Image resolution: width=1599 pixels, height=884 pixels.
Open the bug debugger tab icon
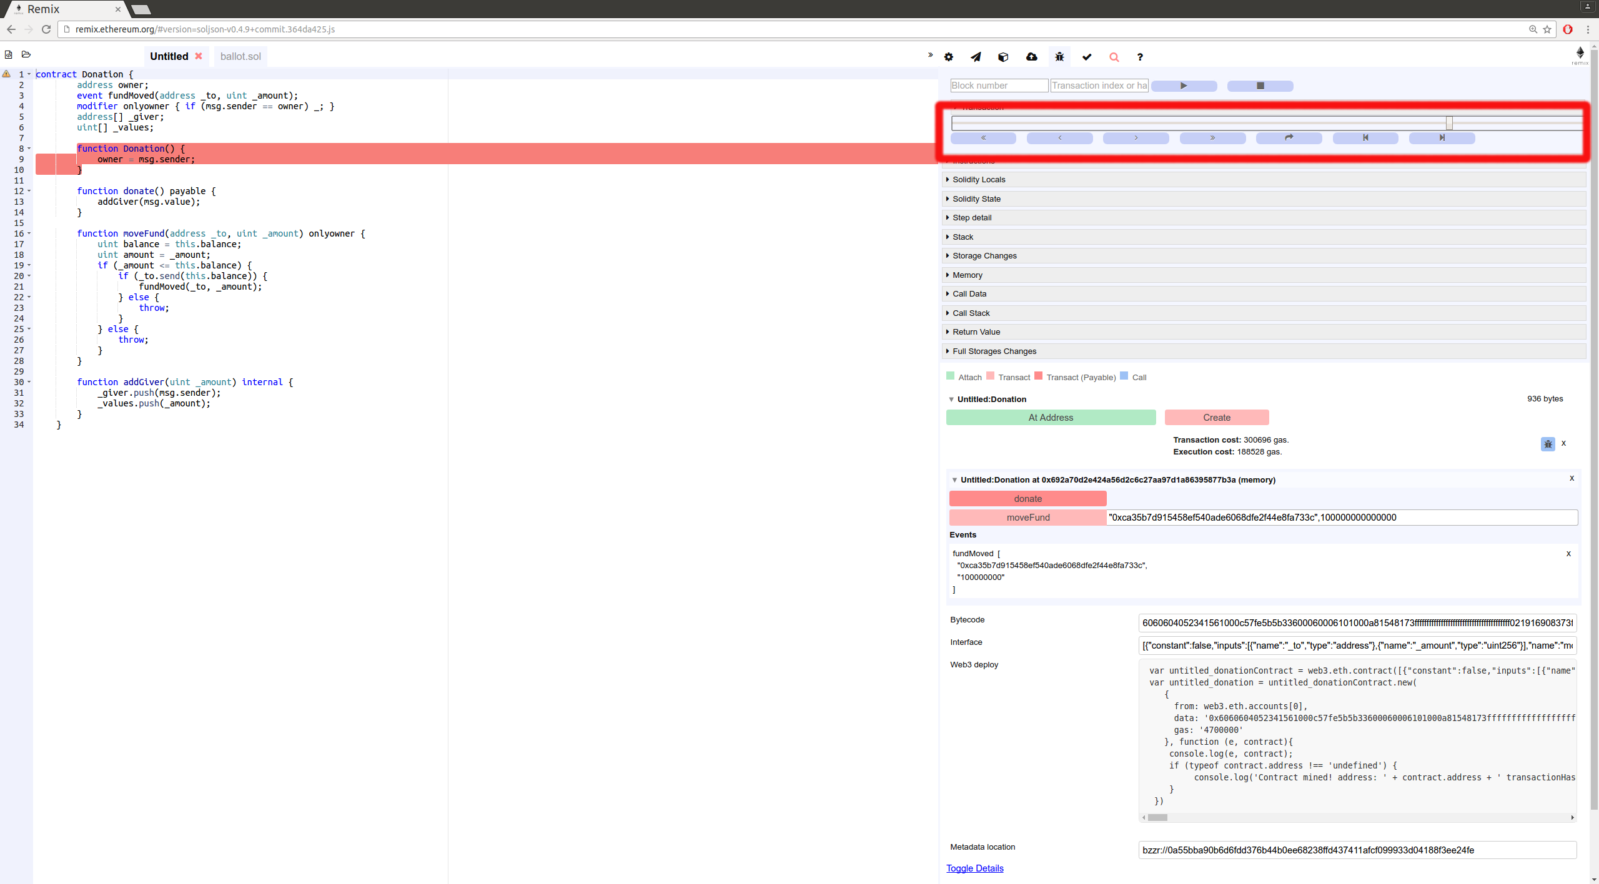[x=1059, y=57]
